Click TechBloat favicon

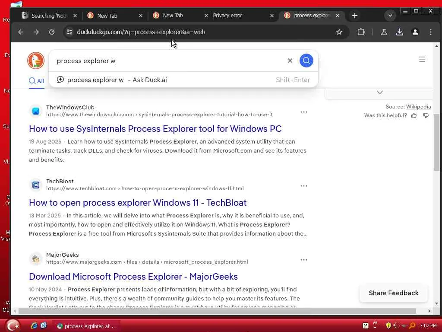tap(36, 185)
